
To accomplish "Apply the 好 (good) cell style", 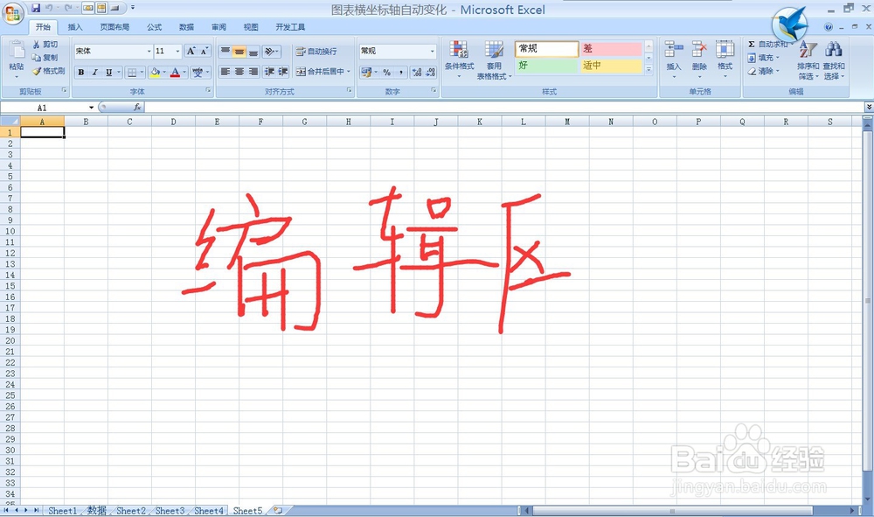I will pos(547,66).
